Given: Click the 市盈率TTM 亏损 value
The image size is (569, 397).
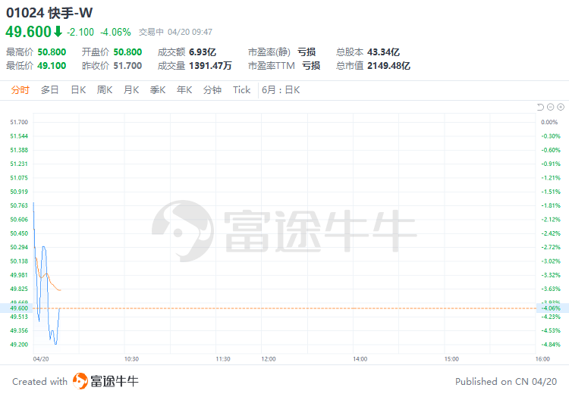Looking at the screenshot, I should (311, 66).
